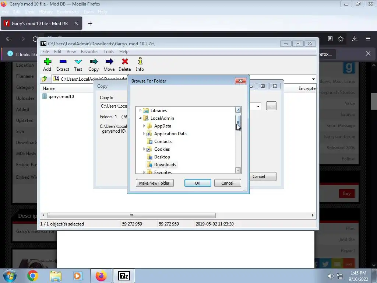Screen dimensions: 377x283
Task: Select Application Data in the folder tree
Action: click(x=170, y=133)
